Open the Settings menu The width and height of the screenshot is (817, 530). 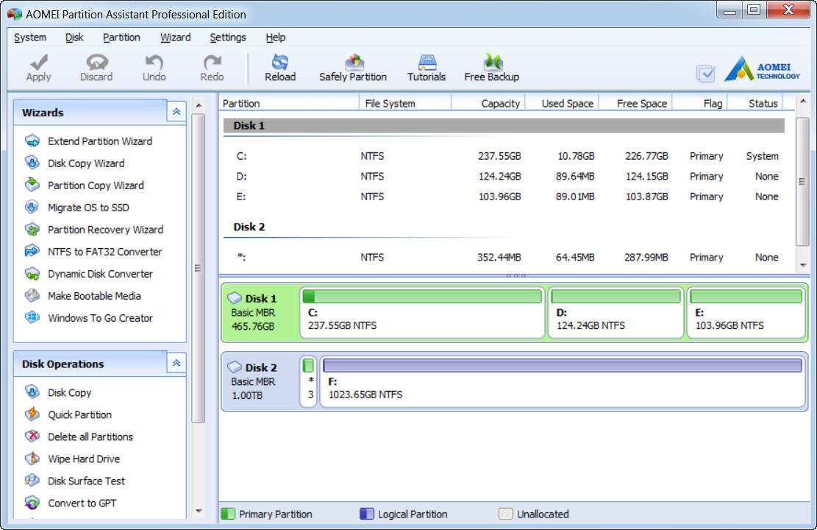pyautogui.click(x=228, y=38)
